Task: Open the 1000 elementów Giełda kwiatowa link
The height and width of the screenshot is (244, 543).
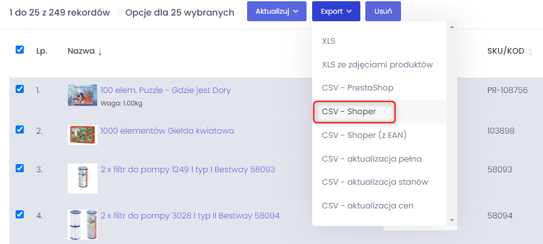Action: tap(167, 131)
